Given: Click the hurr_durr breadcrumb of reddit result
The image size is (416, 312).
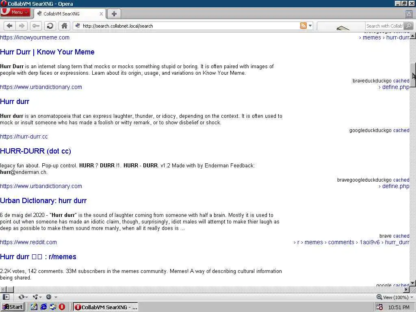Looking at the screenshot, I should (x=397, y=242).
